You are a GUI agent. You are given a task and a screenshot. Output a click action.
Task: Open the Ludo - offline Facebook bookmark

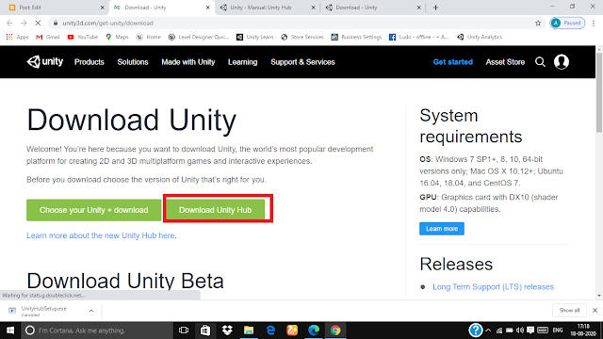(x=418, y=37)
